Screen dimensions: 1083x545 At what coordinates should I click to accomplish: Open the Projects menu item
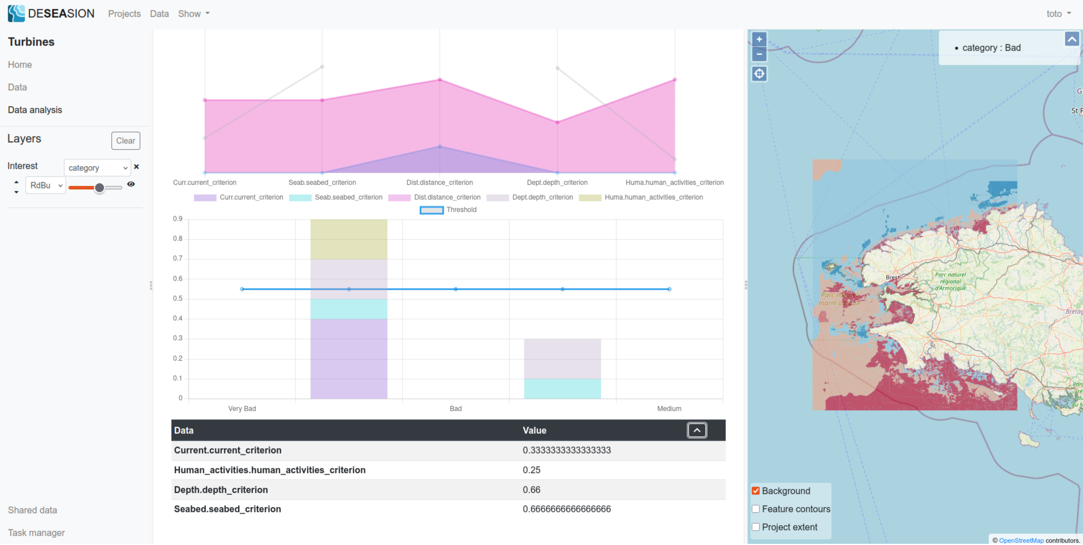(x=124, y=14)
